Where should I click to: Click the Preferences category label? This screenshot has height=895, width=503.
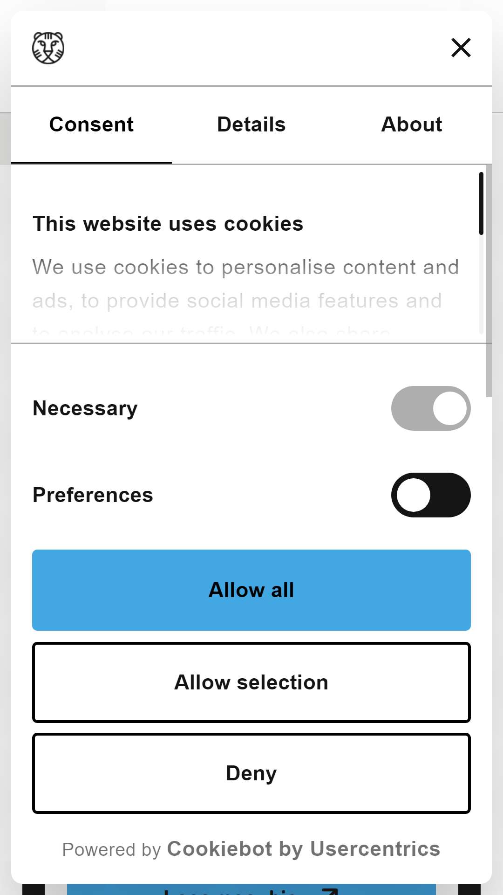click(x=93, y=495)
